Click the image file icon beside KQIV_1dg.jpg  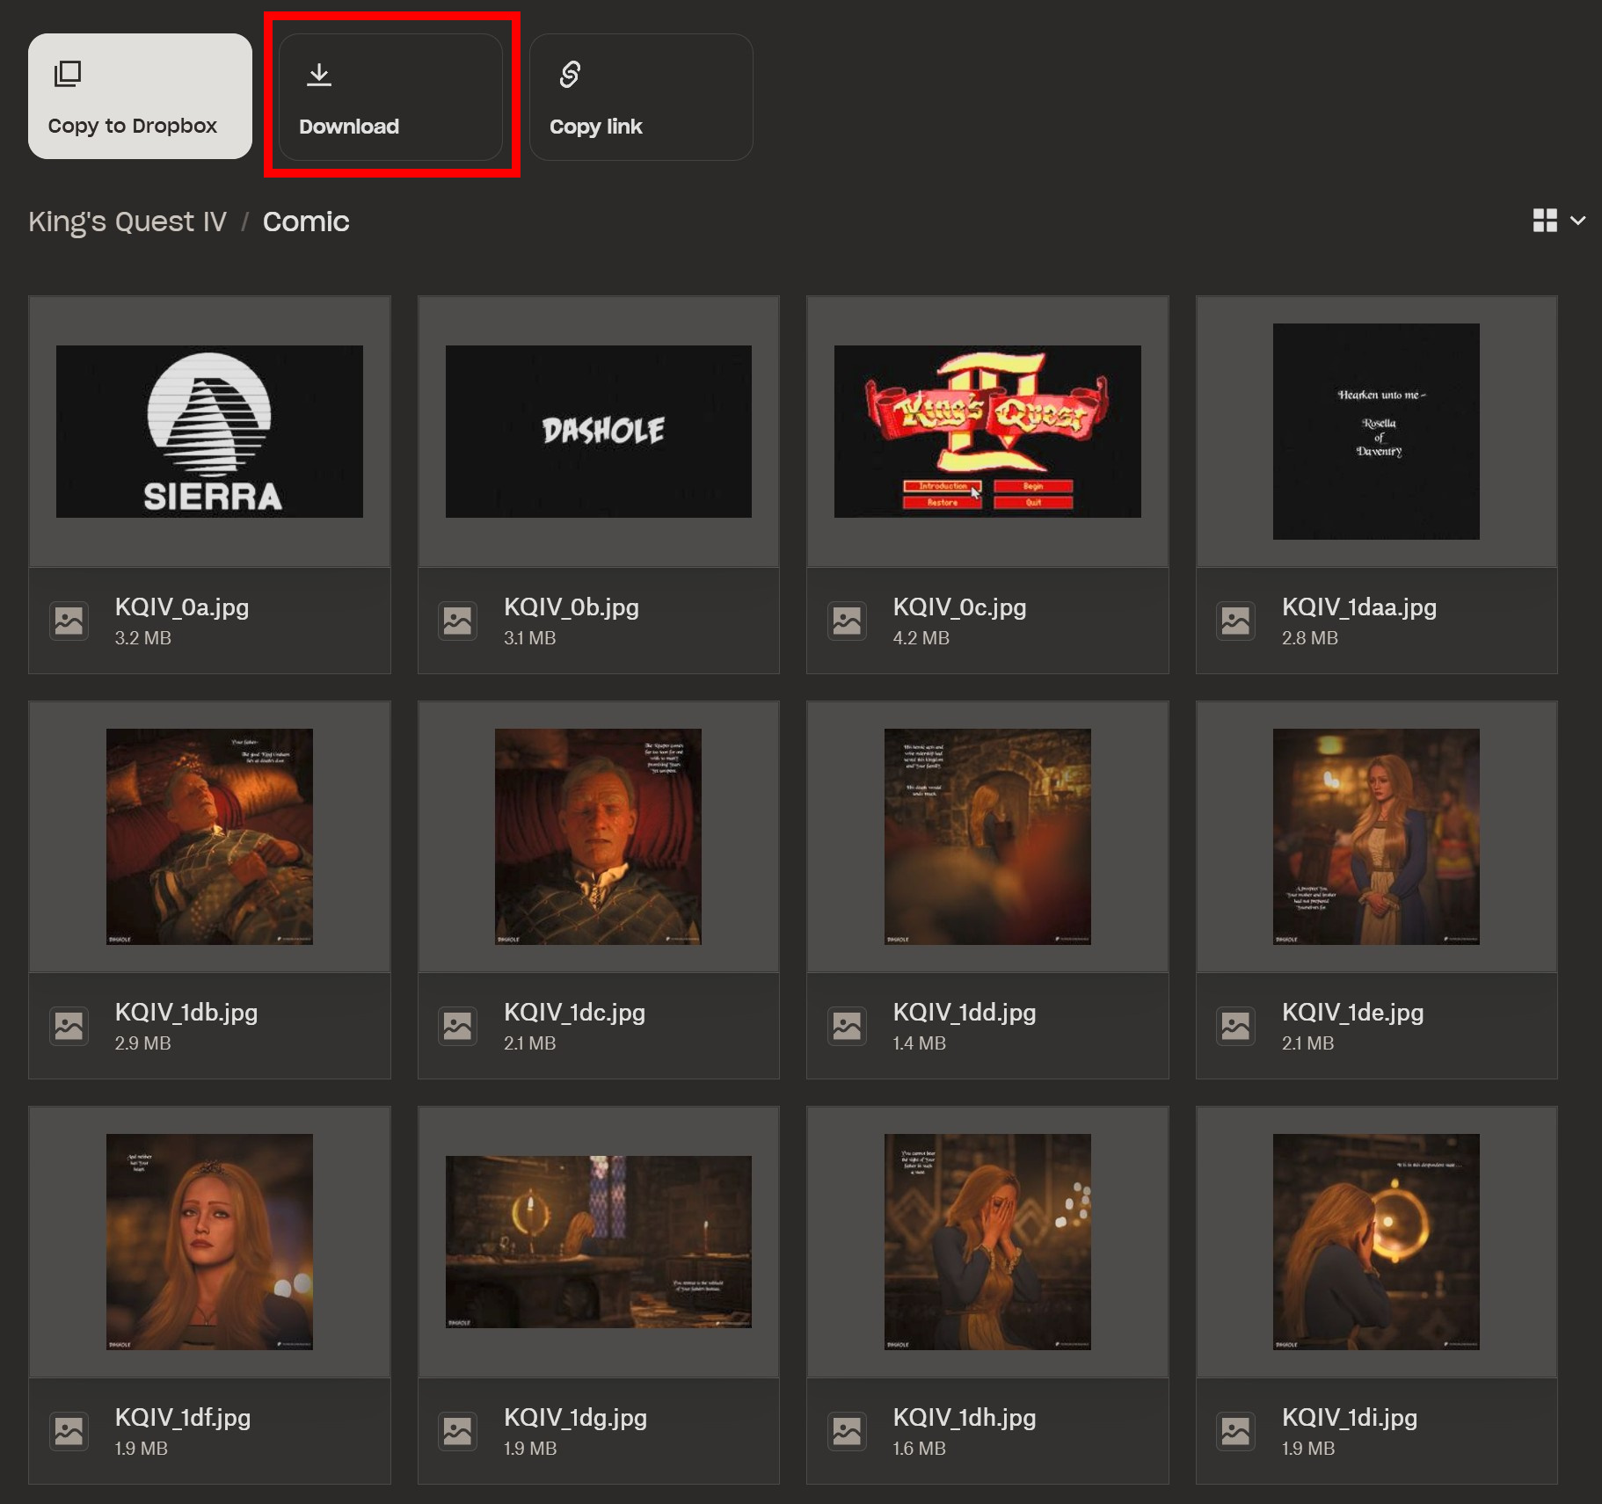[x=458, y=1432]
